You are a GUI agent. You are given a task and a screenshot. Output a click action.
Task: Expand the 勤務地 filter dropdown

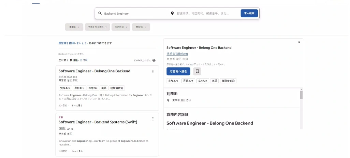coord(141,27)
